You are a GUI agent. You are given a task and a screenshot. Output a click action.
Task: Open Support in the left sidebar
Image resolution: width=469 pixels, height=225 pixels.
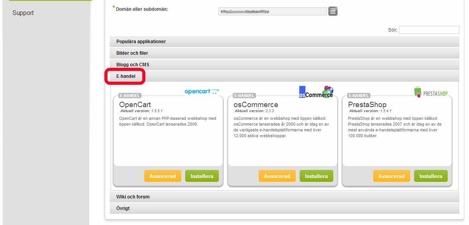(x=23, y=13)
